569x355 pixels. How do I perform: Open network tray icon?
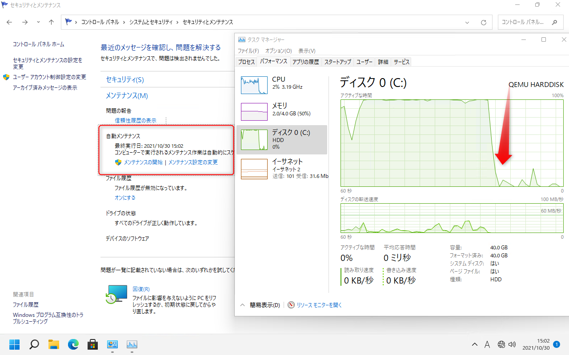pos(501,344)
